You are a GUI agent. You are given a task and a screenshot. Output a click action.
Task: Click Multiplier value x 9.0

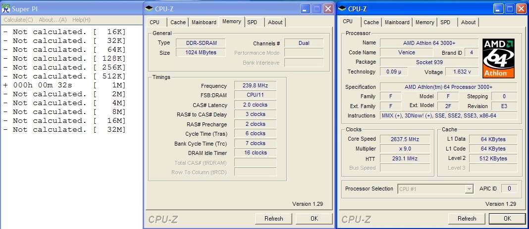(x=405, y=149)
